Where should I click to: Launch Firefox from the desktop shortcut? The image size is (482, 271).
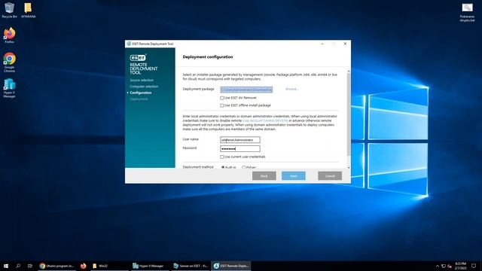pyautogui.click(x=9, y=35)
